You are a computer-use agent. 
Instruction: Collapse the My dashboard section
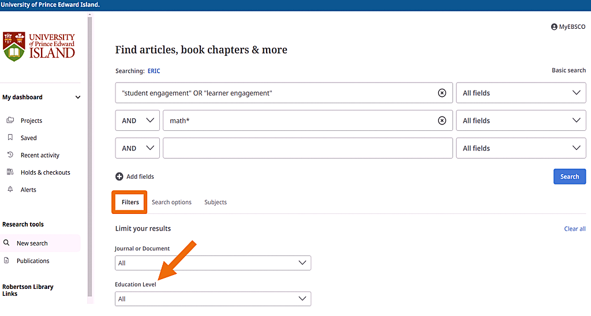click(78, 97)
